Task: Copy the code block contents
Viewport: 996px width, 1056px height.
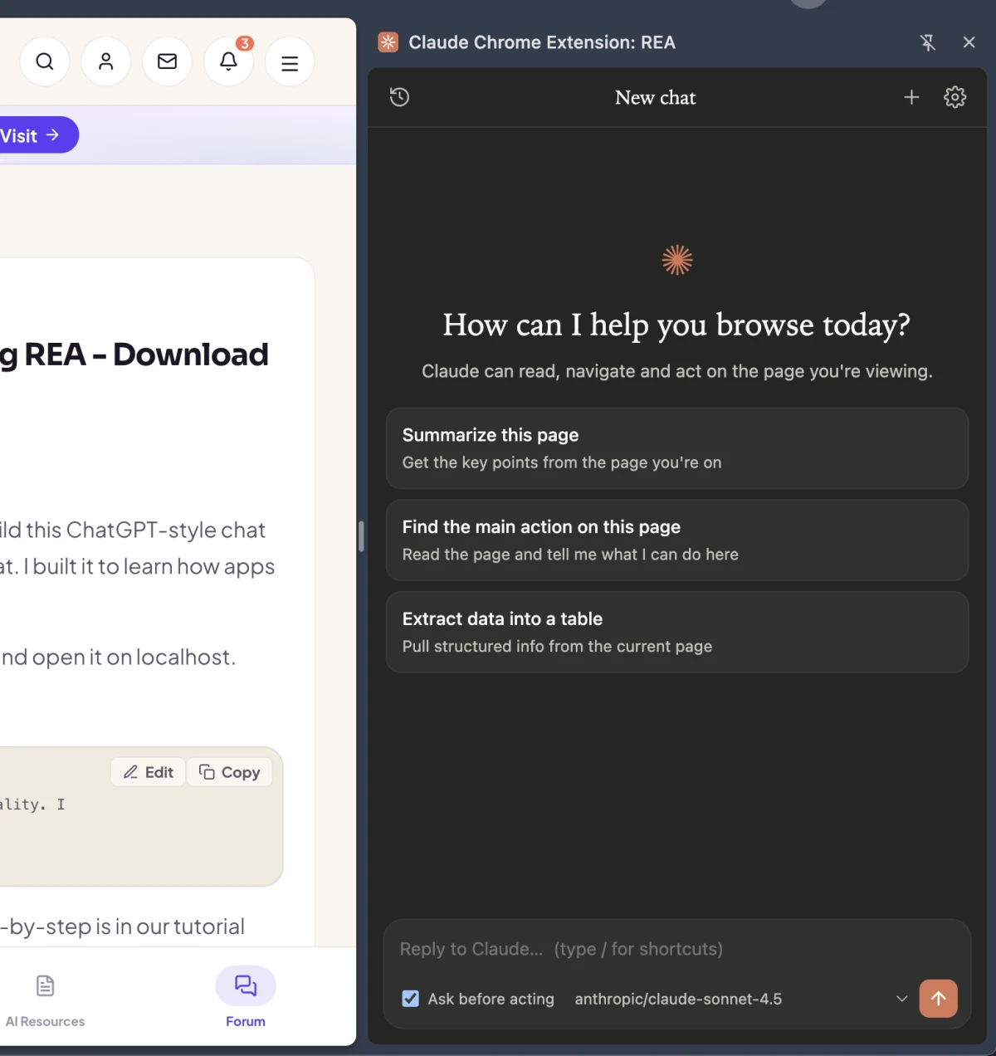Action: (x=230, y=772)
